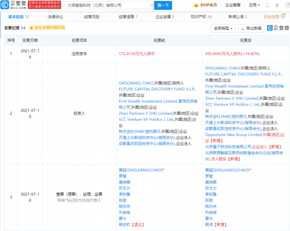Open Zhen Partners V (HK) Limited in 变更前

click(145, 113)
